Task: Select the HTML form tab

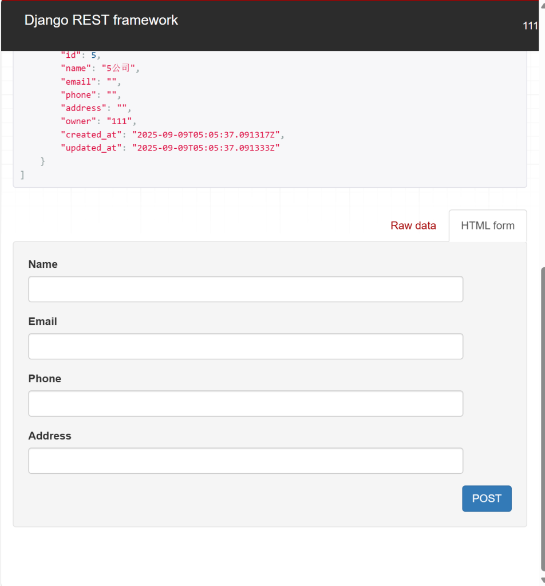Action: pyautogui.click(x=487, y=225)
